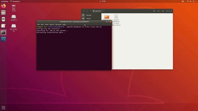Open the Files app in the dock

click(x=3, y=13)
